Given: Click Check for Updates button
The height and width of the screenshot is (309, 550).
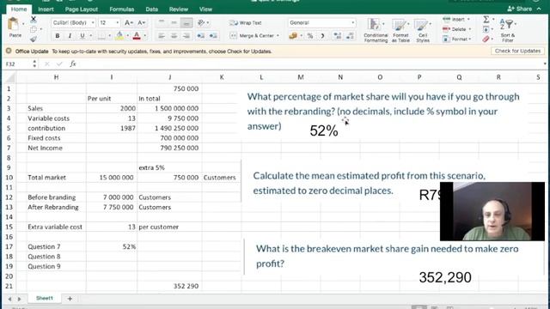Looking at the screenshot, I should 517,51.
